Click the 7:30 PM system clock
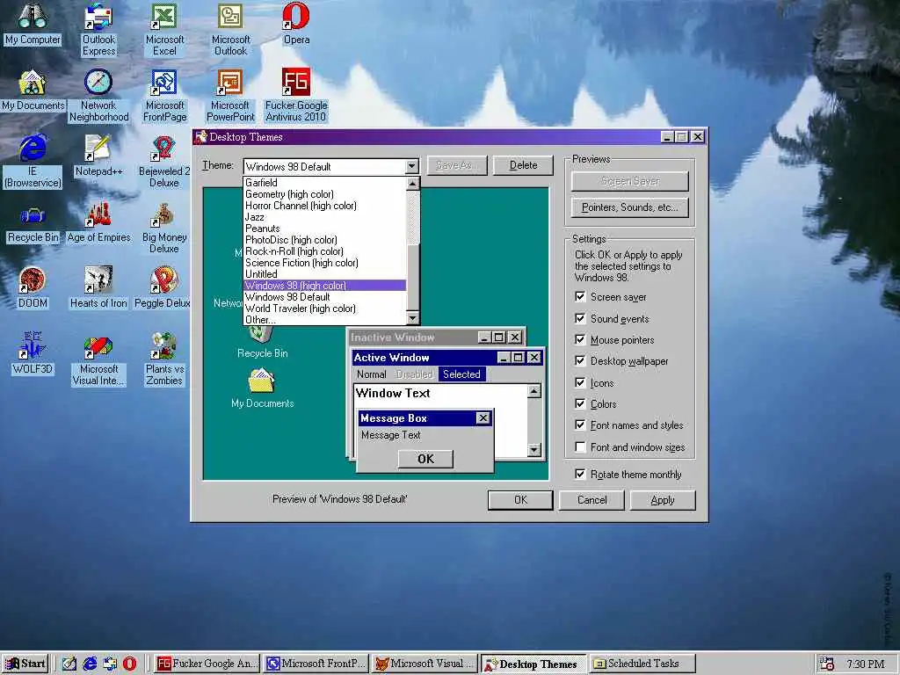The image size is (900, 675). pyautogui.click(x=865, y=664)
